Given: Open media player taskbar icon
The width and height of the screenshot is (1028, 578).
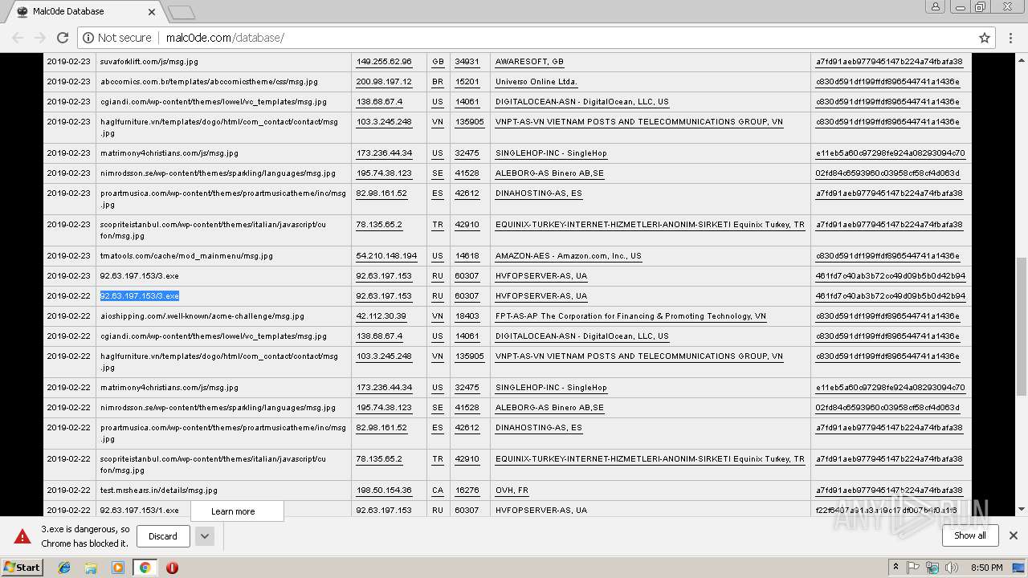Looking at the screenshot, I should [118, 568].
